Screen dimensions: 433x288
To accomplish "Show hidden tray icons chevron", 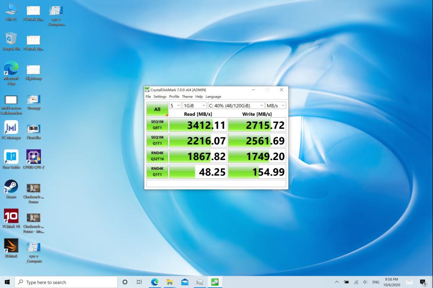I will [x=336, y=282].
